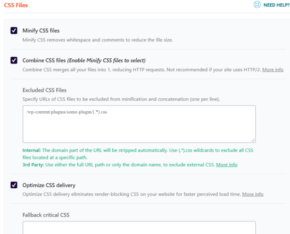Click the lifebuoy help icon
Screen dimensions: 290x234
257,5
